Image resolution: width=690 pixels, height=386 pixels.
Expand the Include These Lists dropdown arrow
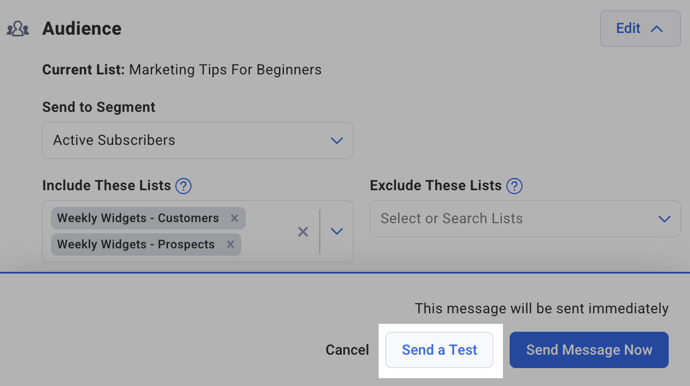click(x=337, y=232)
